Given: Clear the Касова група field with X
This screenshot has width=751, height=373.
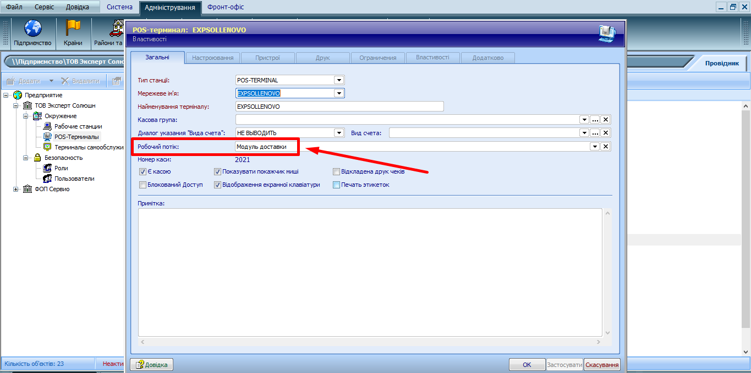Looking at the screenshot, I should point(605,120).
